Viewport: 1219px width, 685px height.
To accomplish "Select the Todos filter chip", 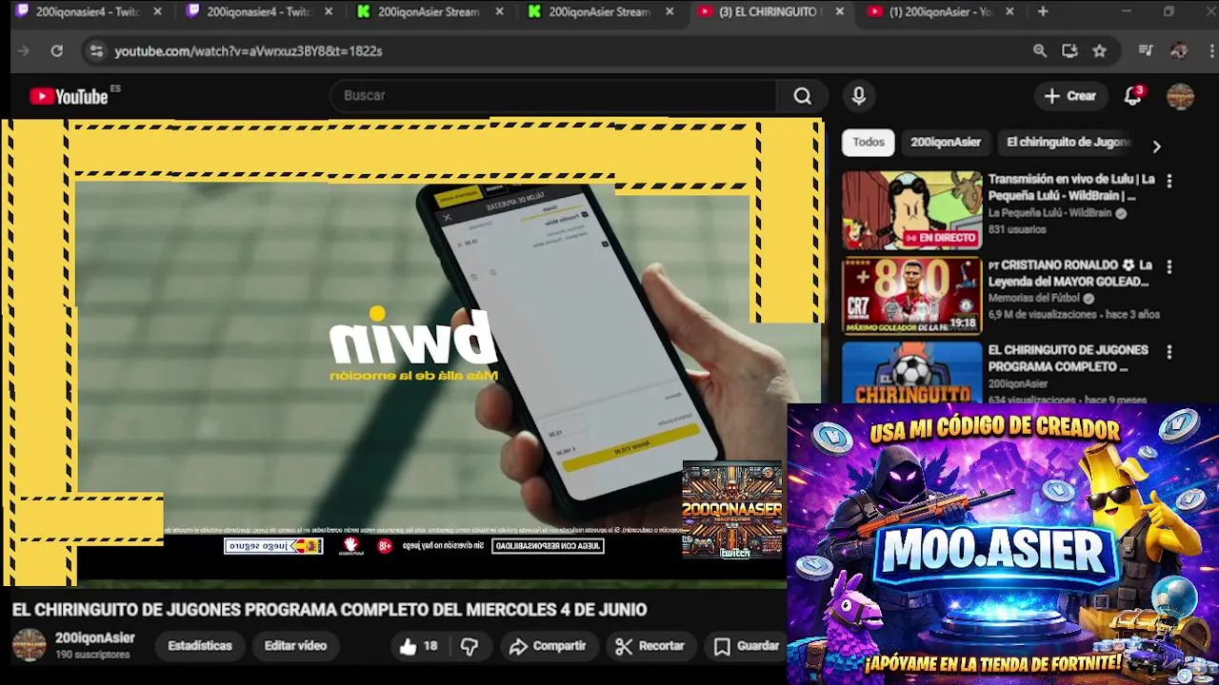I will coord(868,142).
